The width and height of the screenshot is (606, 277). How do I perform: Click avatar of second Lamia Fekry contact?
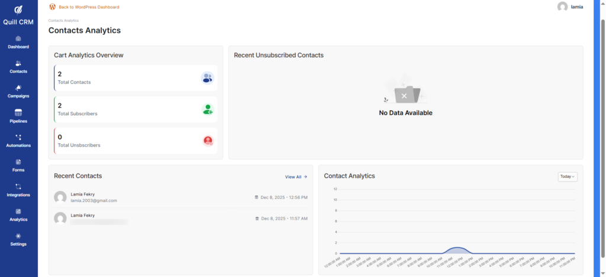pos(60,219)
